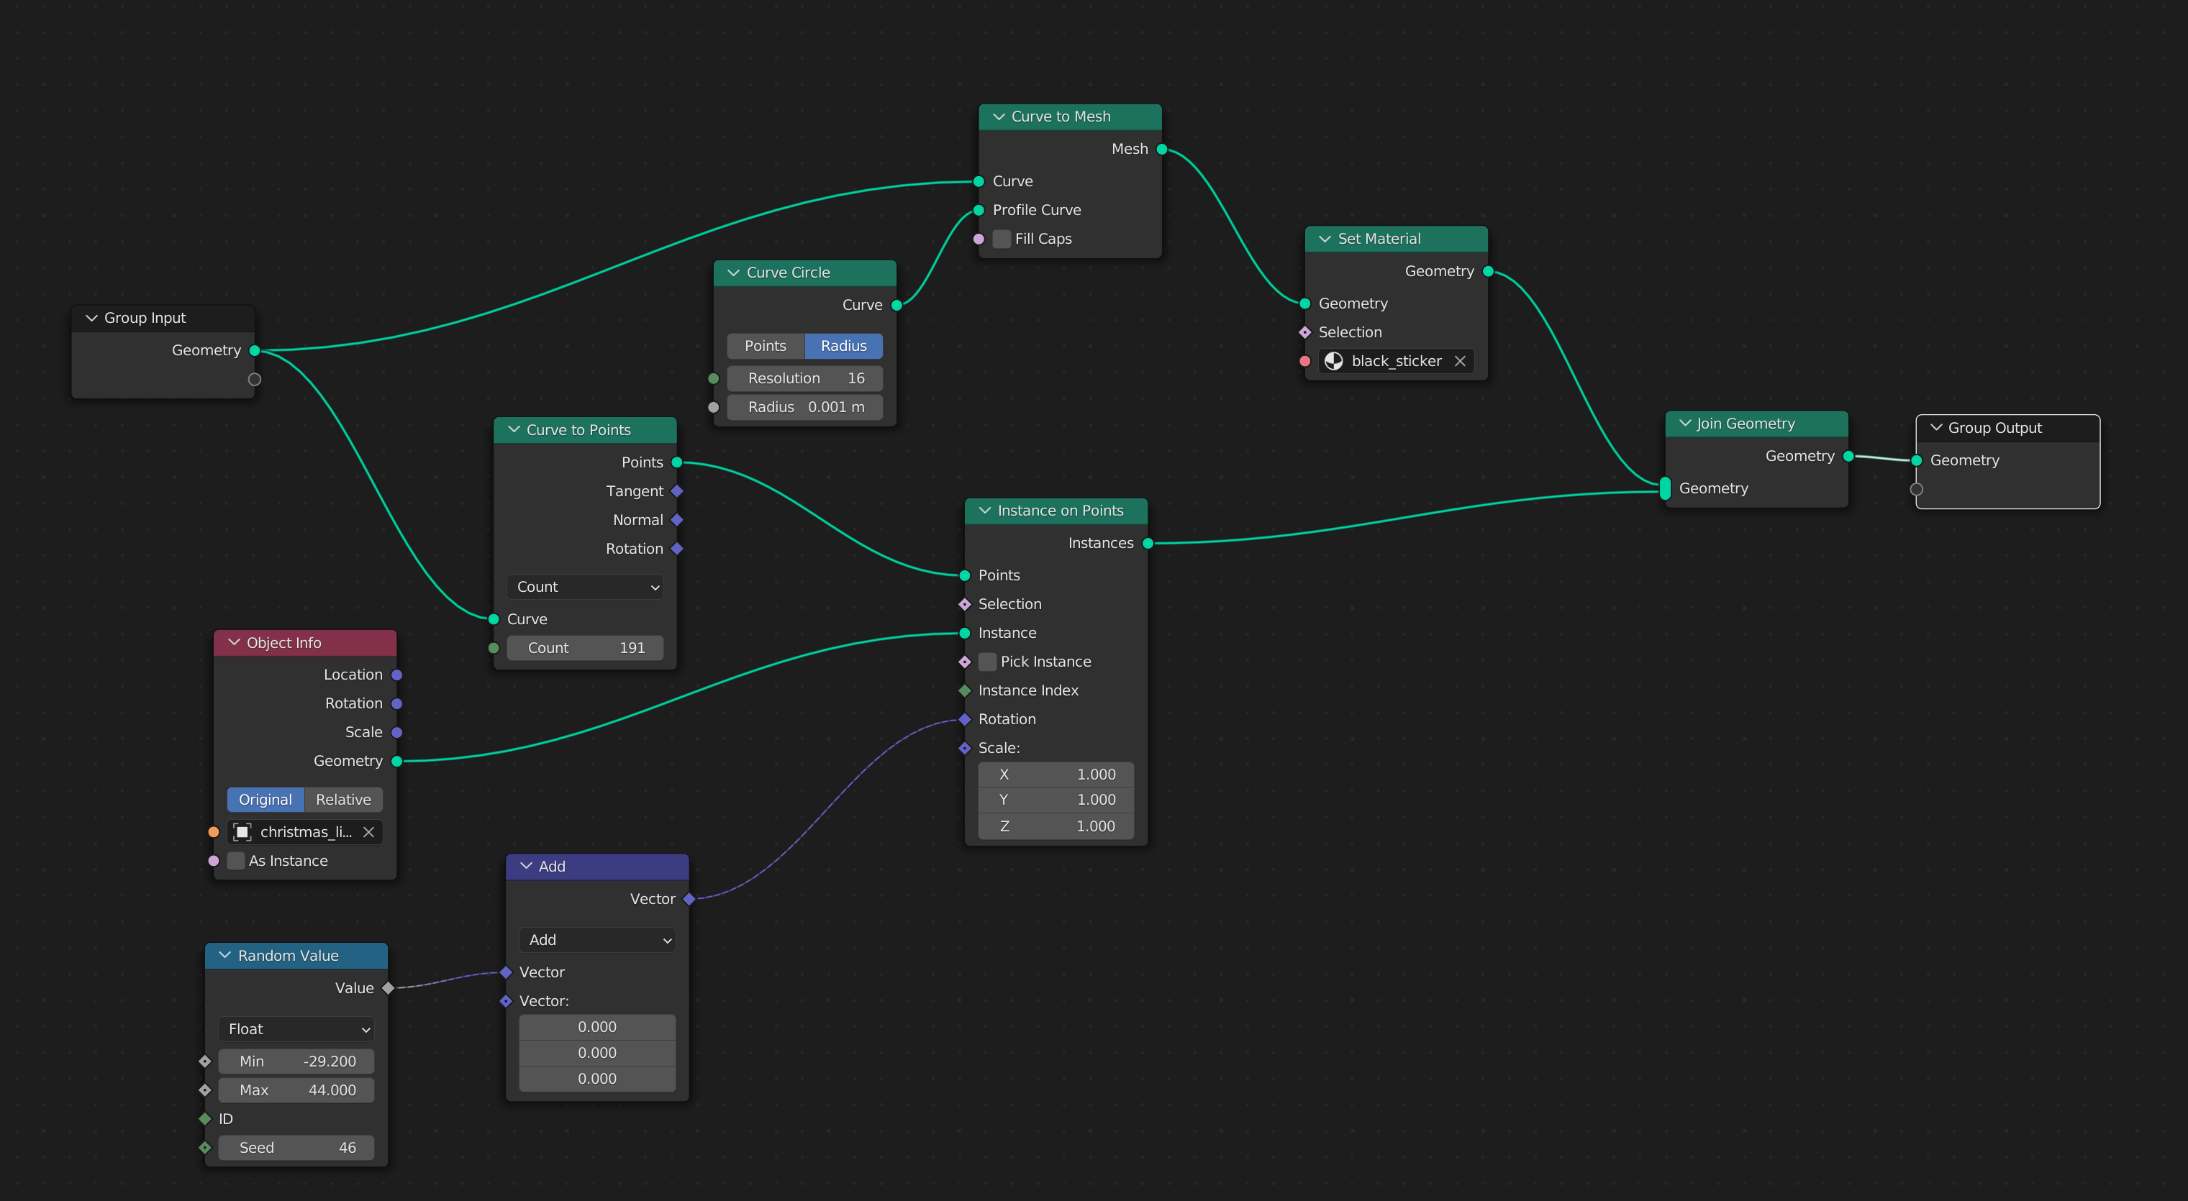Click the Scale Y 1.000 field
This screenshot has width=2188, height=1201.
1056,800
